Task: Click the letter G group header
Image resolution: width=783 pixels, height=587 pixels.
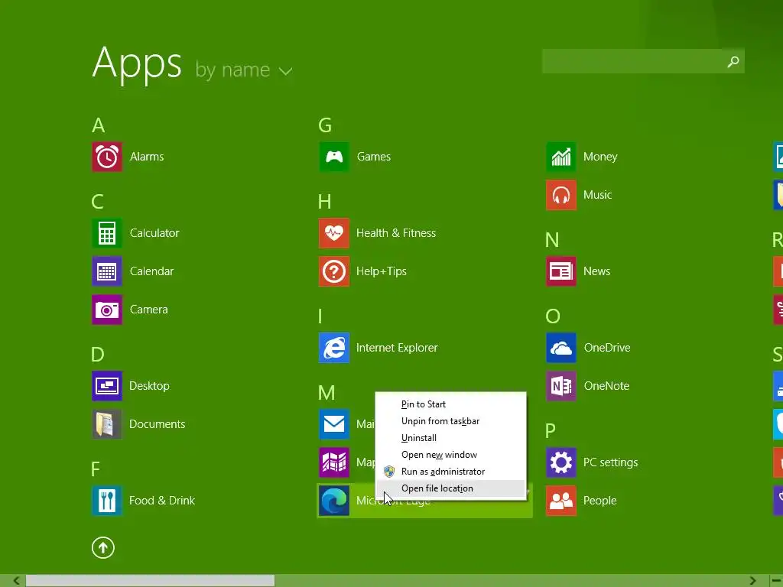Action: tap(325, 125)
